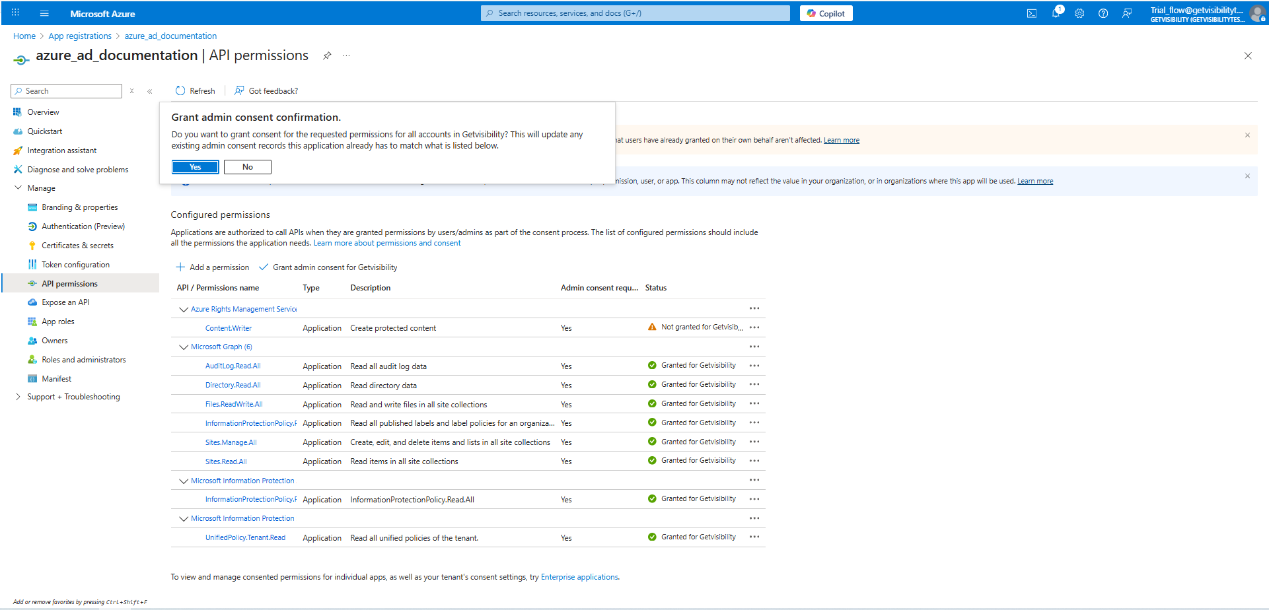Open the Expose an API page
The image size is (1269, 610).
coord(65,302)
